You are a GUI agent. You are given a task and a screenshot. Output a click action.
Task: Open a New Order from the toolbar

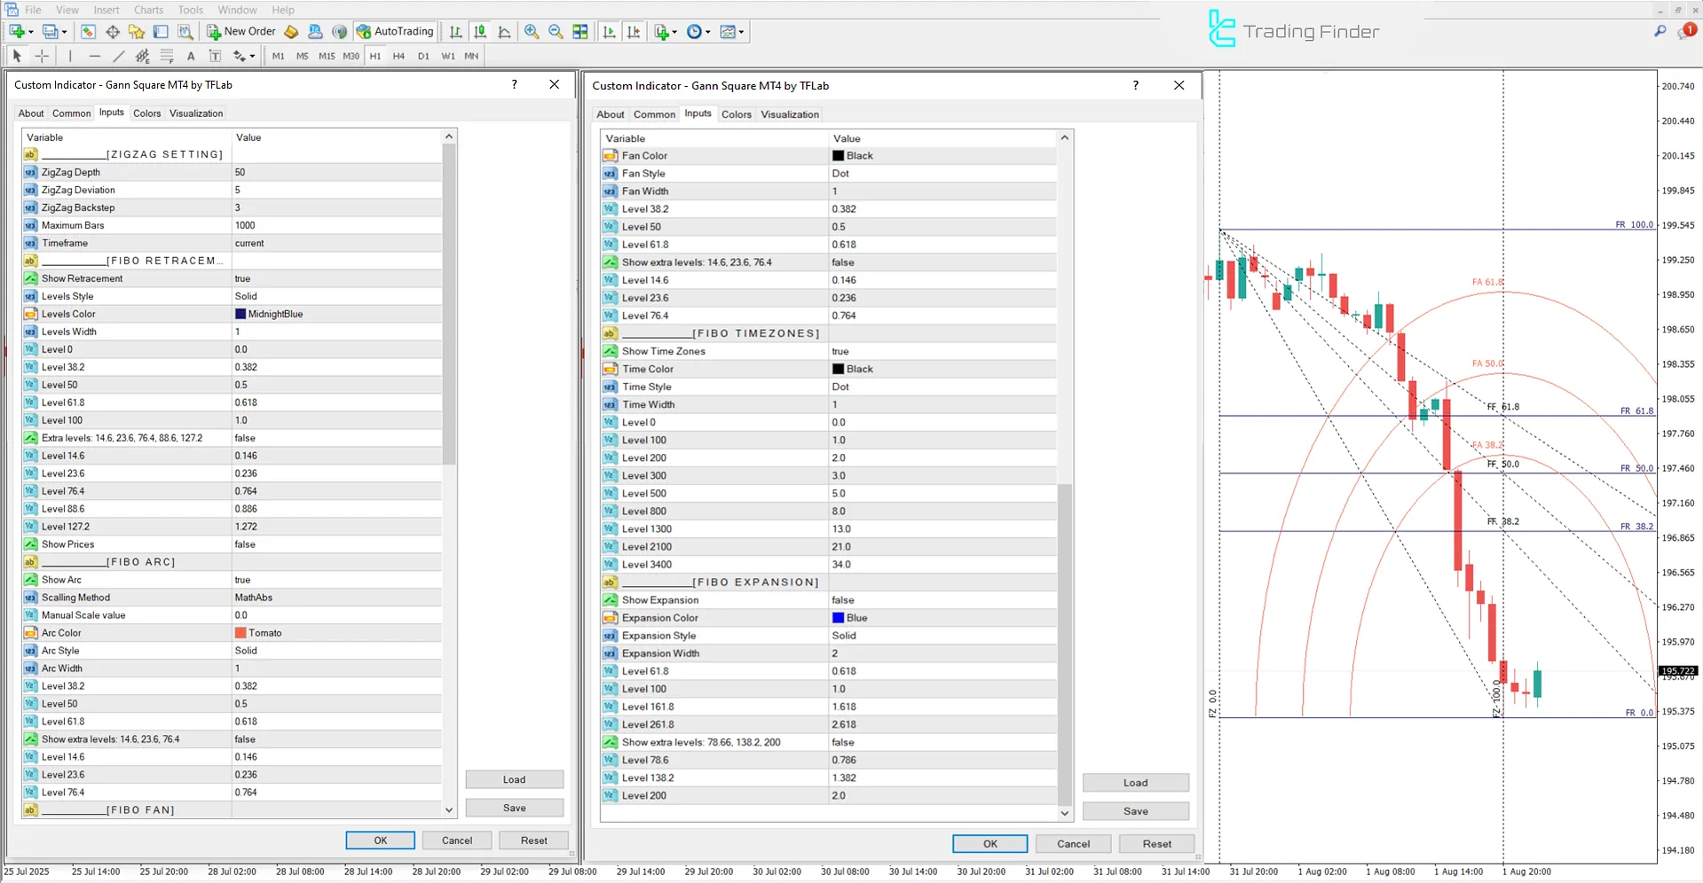click(240, 31)
